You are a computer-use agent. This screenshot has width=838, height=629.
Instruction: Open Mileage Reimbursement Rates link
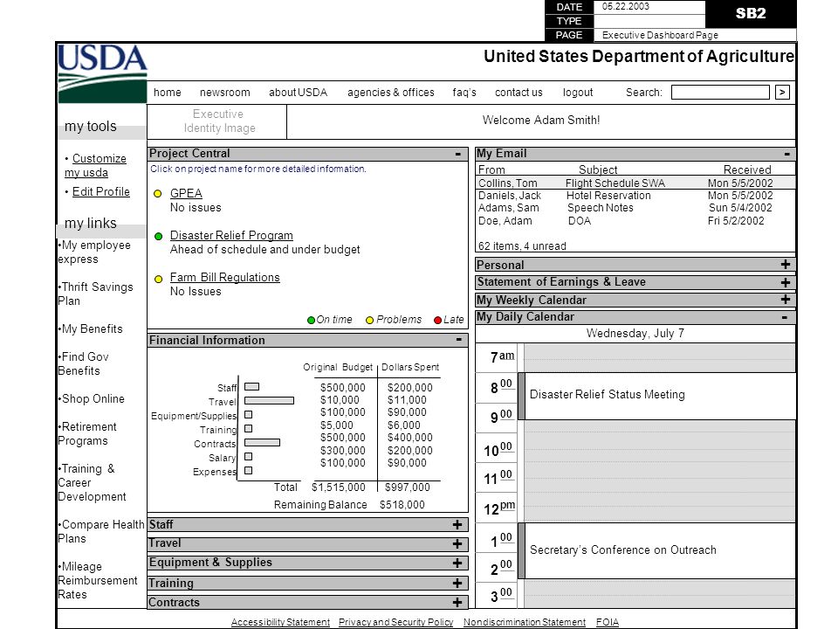click(x=97, y=580)
